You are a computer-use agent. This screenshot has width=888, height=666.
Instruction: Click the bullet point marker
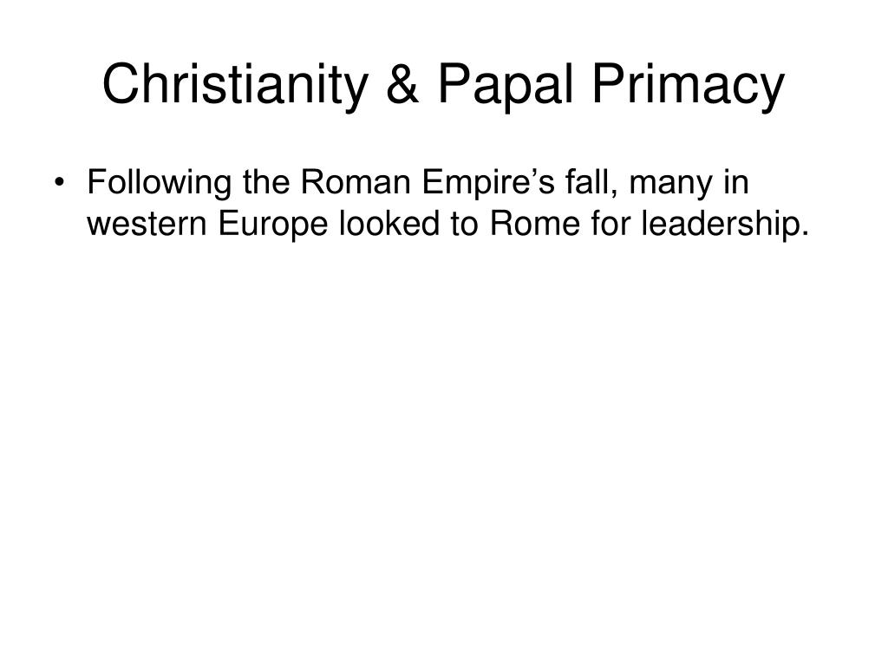(58, 182)
